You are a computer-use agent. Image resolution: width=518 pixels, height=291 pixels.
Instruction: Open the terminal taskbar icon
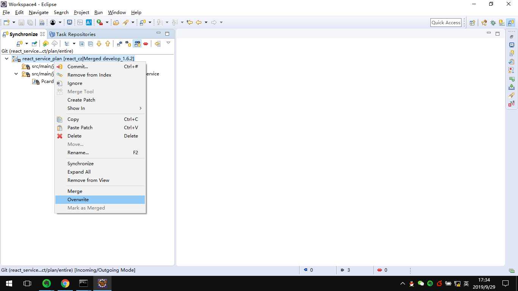coord(83,283)
